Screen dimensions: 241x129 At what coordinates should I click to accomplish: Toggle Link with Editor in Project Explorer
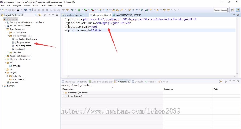coord(40,15)
